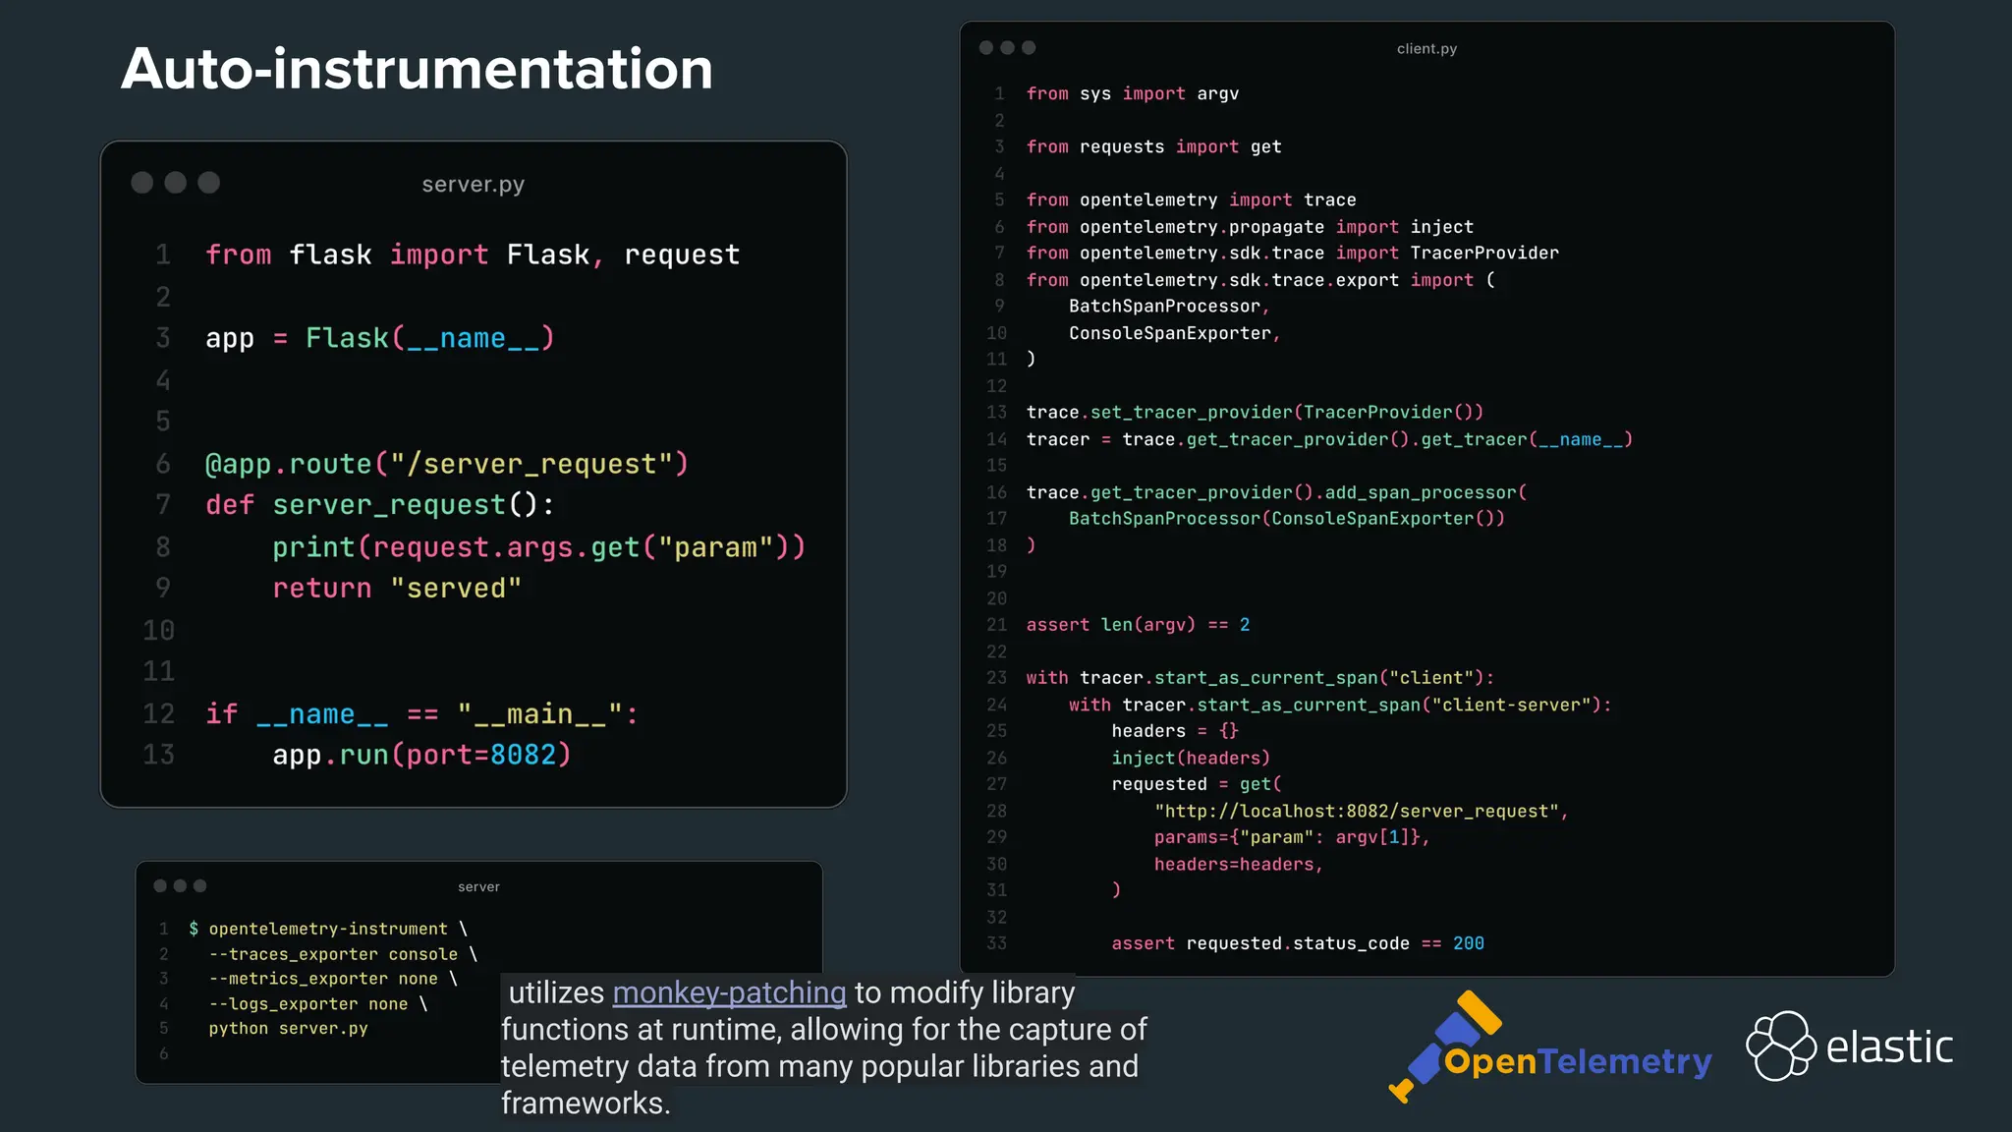Click the 'params={"param": argv[1]},' line
Screen dimensions: 2012x1132
[x=1293, y=837]
